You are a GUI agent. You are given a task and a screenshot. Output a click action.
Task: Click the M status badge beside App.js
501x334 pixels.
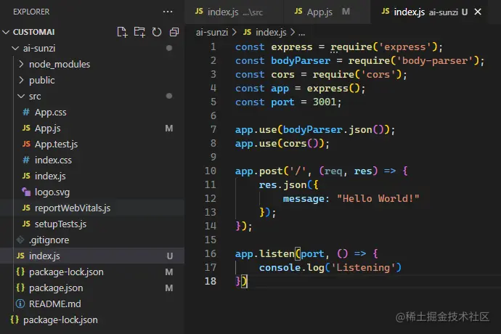pyautogui.click(x=169, y=129)
